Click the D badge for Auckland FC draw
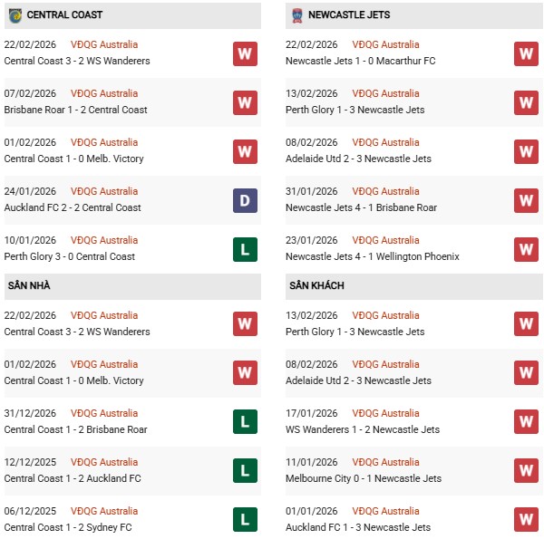The image size is (544, 539). pos(245,200)
